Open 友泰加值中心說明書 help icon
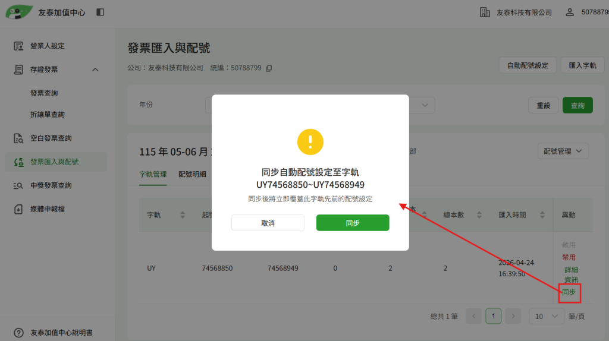This screenshot has height=341, width=609. coord(18,333)
